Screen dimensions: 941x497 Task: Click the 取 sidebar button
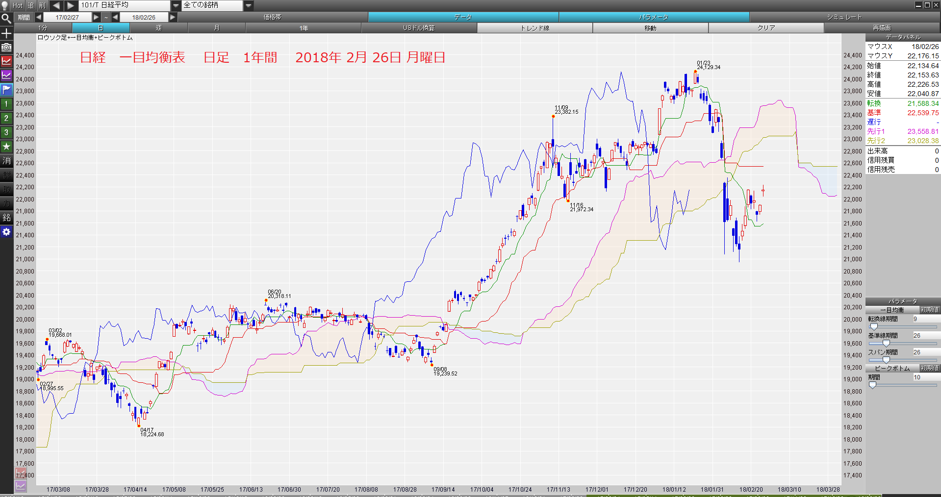6,189
